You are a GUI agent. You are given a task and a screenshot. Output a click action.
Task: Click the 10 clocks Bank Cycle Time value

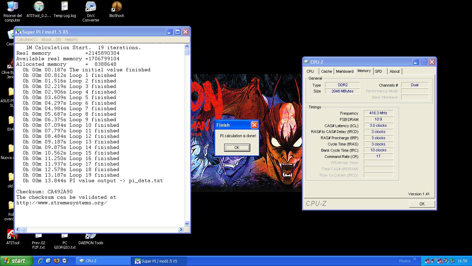378,150
